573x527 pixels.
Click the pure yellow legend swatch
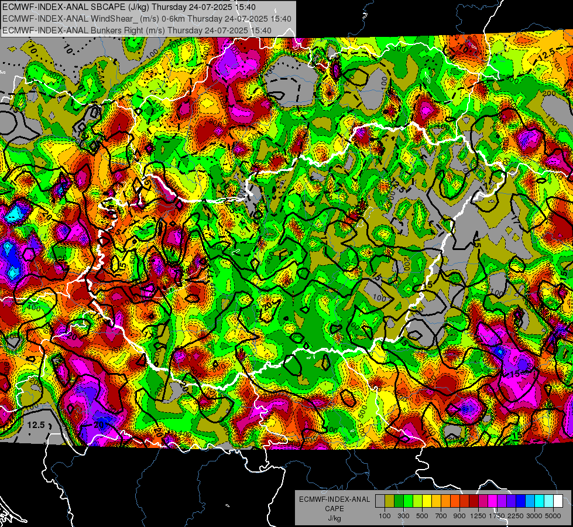click(427, 501)
